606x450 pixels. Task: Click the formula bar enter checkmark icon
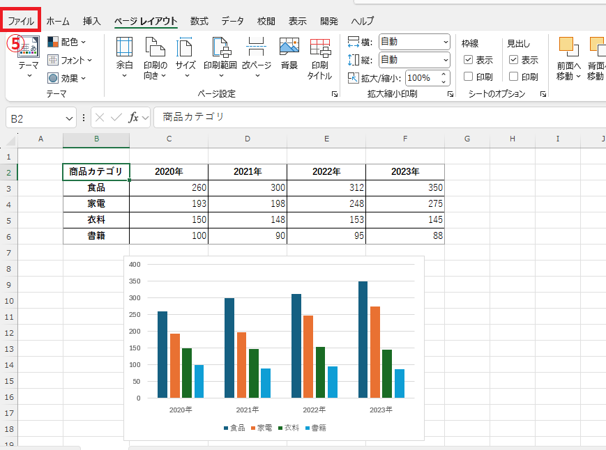click(x=116, y=117)
